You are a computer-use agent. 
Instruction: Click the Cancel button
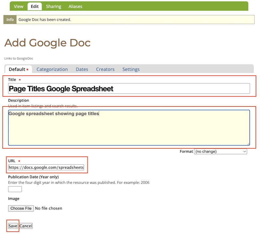coord(26,226)
